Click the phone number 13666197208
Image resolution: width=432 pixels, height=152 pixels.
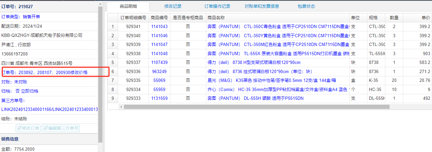point(15,54)
